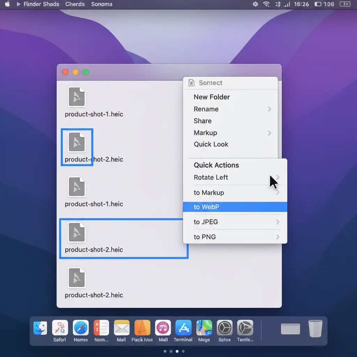Open the Notes app in the dock
This screenshot has height=357, width=357.
[101, 328]
